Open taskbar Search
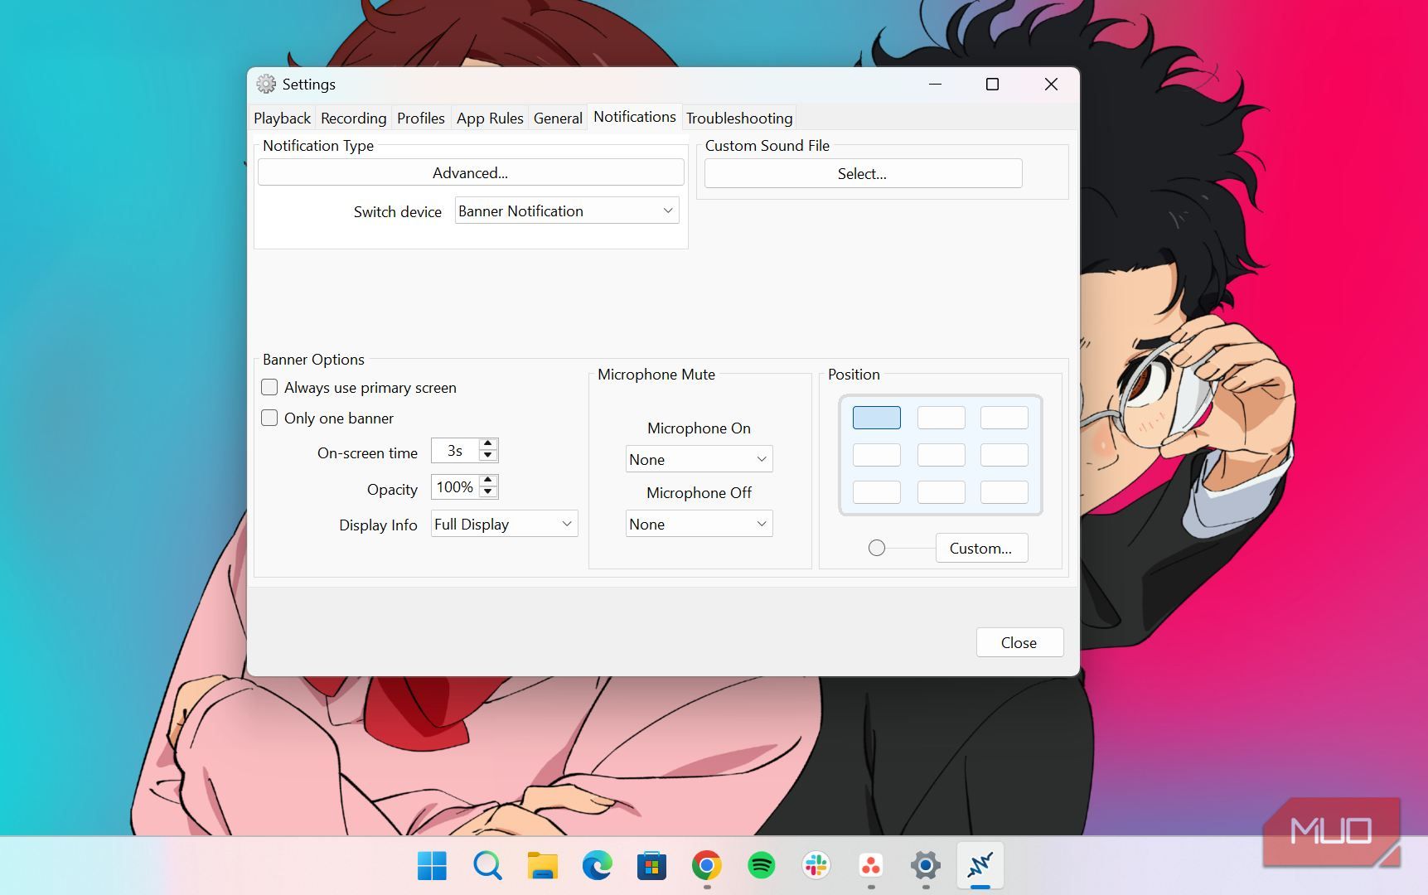The height and width of the screenshot is (895, 1428). tap(487, 866)
